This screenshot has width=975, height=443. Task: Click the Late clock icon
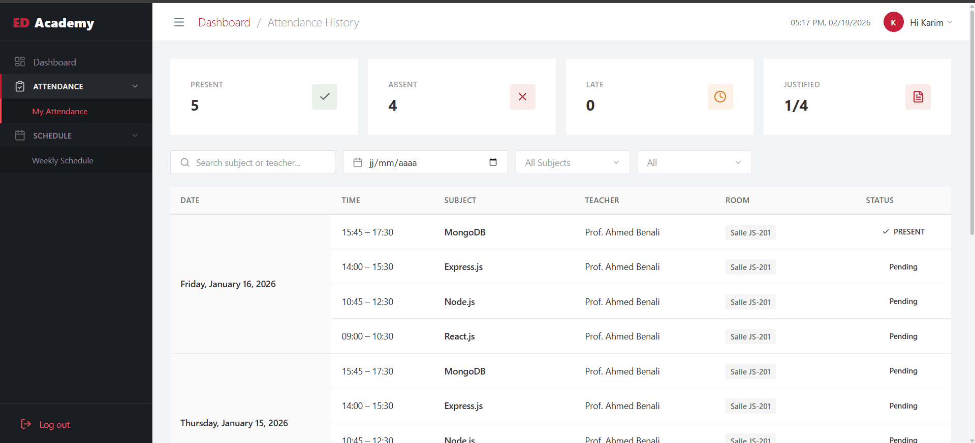point(720,97)
